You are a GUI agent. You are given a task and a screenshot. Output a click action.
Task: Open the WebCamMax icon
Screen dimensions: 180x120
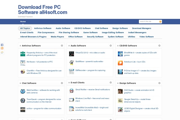23,91
